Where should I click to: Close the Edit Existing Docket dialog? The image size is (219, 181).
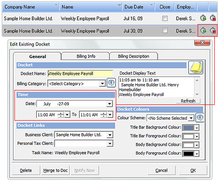(202, 43)
